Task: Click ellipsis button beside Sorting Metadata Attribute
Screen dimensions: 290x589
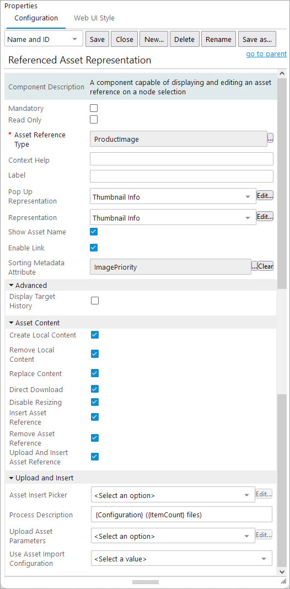Action: (254, 266)
